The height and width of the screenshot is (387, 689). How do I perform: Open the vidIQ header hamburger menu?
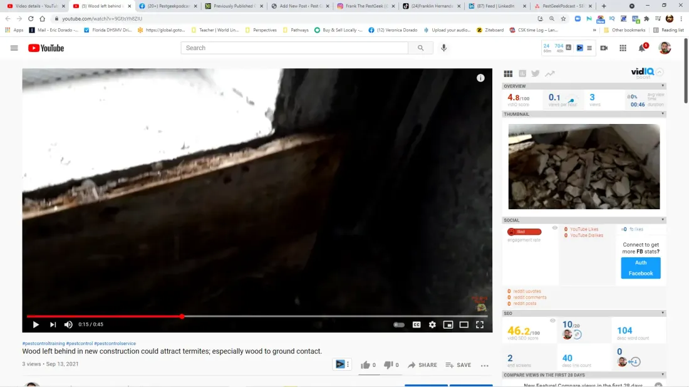tap(589, 48)
